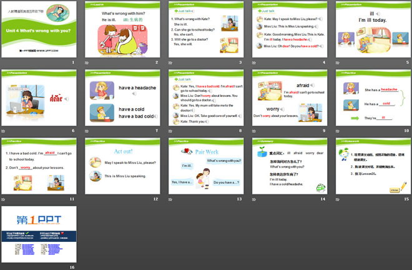
Task: Click the animation star icon under slide 8
Action: point(170,131)
